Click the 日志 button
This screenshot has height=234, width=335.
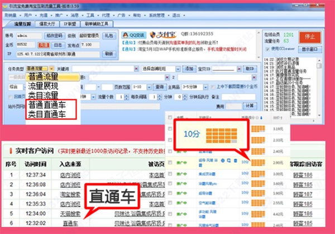tap(58, 45)
